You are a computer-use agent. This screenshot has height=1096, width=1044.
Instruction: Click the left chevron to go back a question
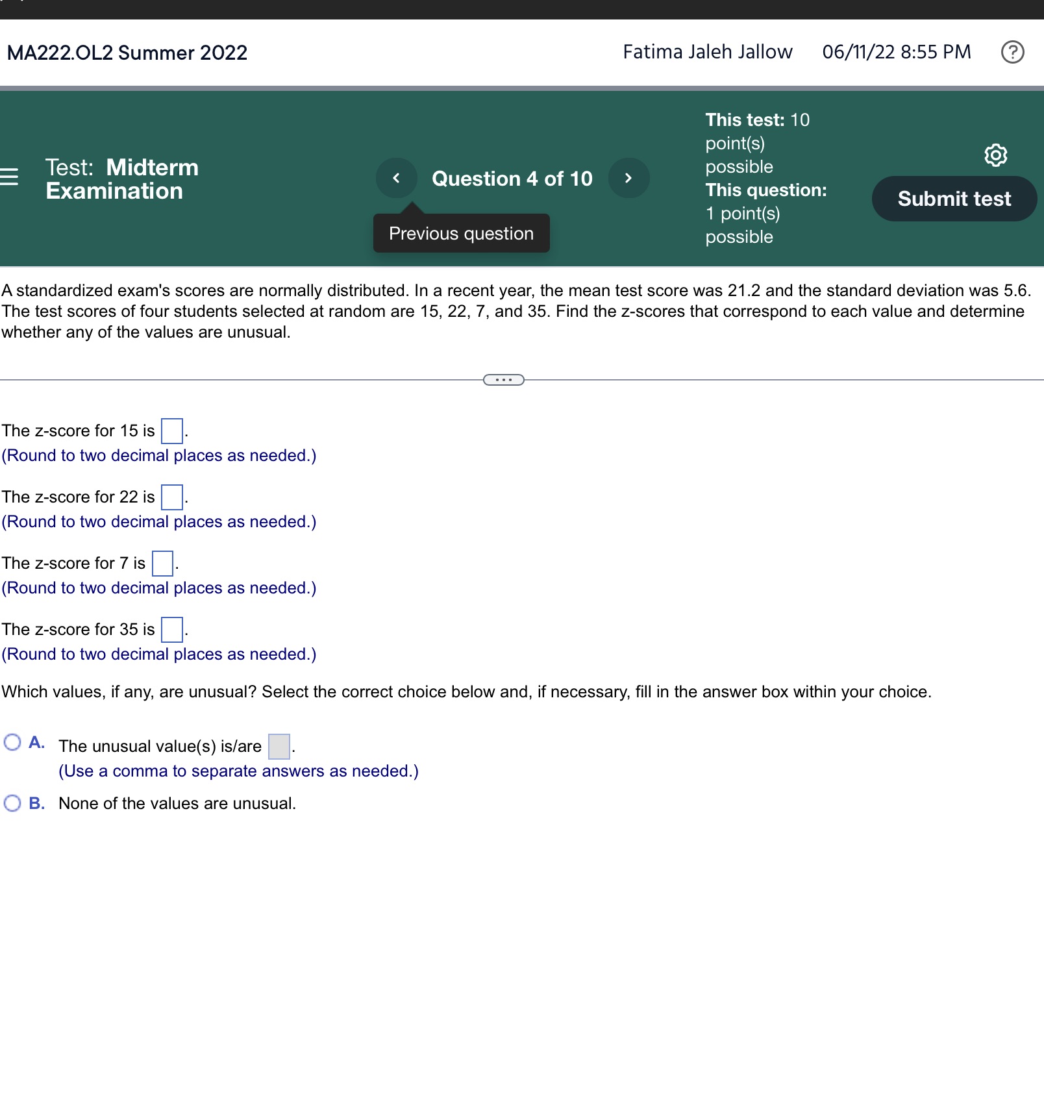(x=397, y=179)
